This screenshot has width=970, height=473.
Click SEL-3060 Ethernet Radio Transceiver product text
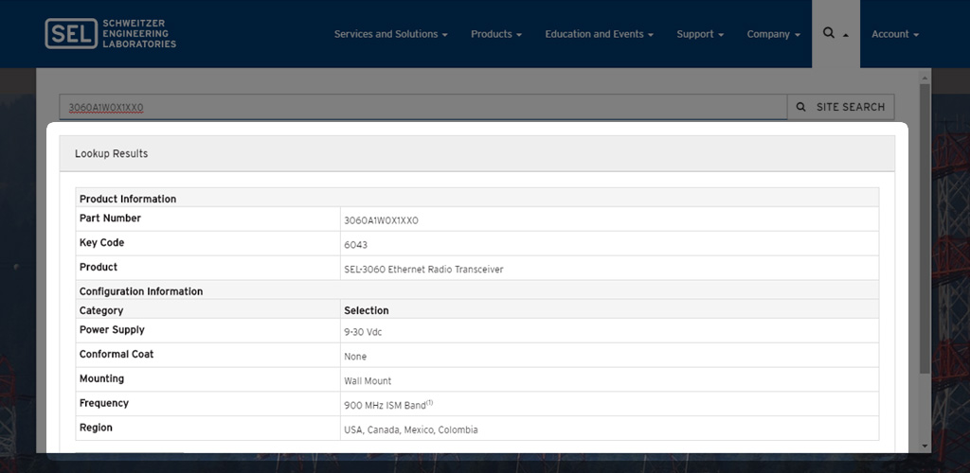pyautogui.click(x=423, y=270)
